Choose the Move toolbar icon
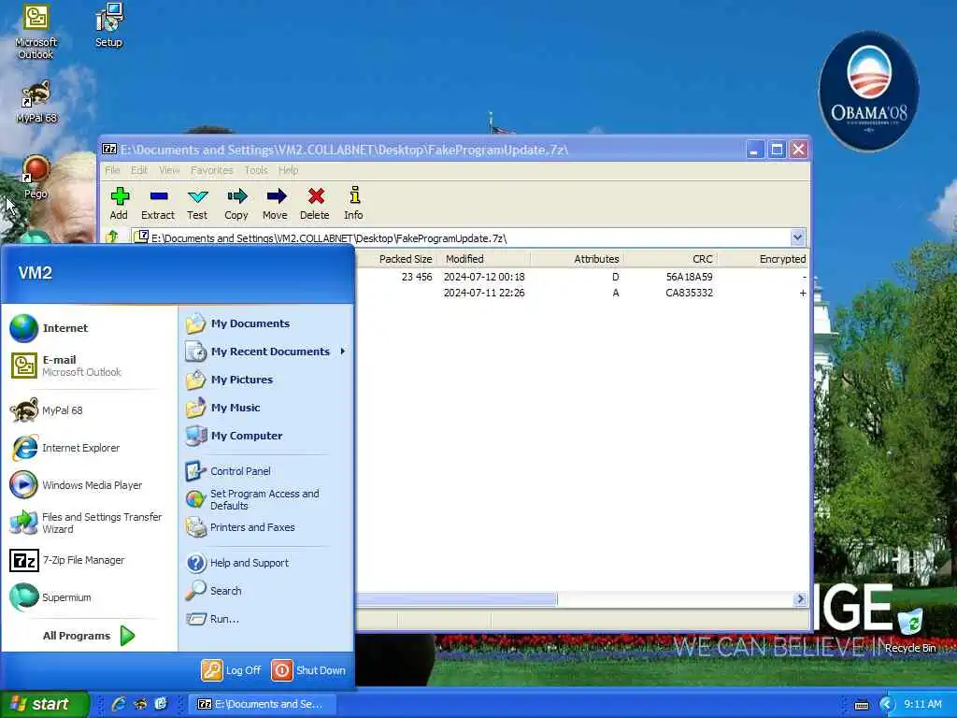 point(276,203)
